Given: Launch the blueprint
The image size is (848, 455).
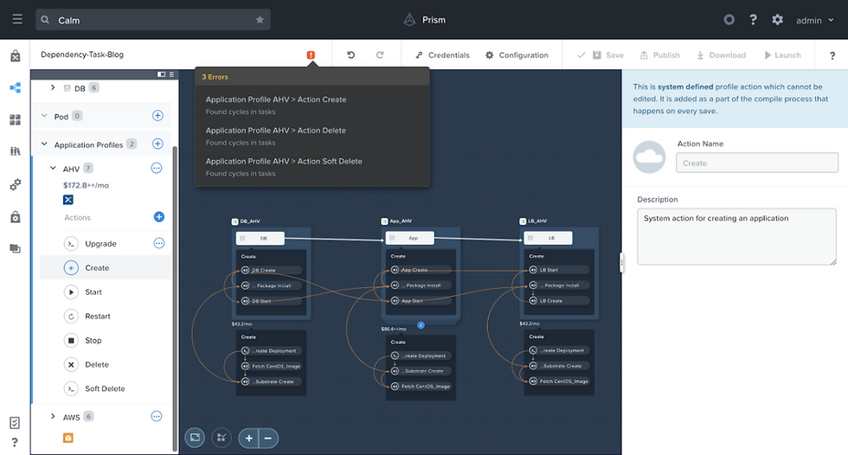Looking at the screenshot, I should click(x=782, y=55).
